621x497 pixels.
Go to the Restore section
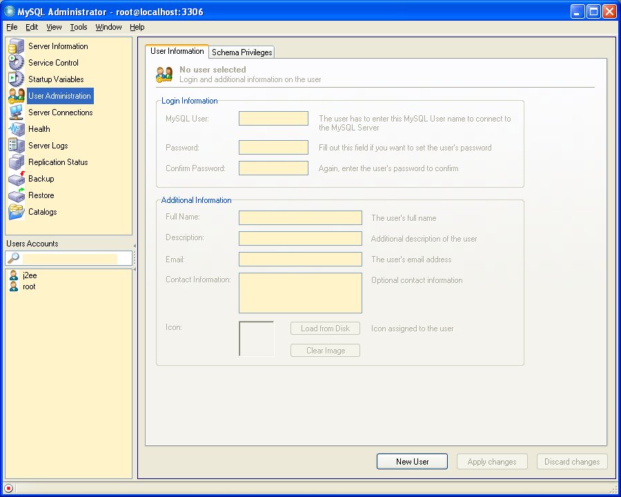(x=41, y=195)
